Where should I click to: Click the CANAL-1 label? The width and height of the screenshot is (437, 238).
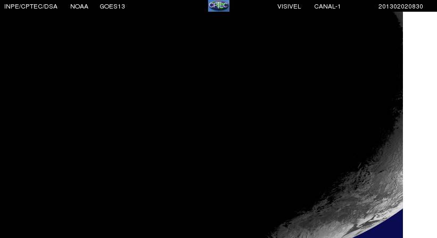327,6
